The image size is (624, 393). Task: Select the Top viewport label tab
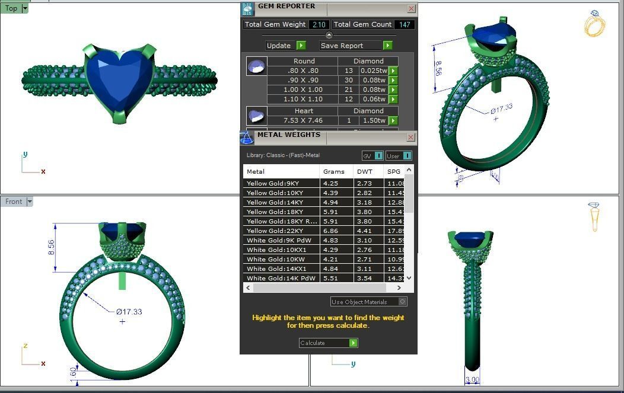point(11,8)
